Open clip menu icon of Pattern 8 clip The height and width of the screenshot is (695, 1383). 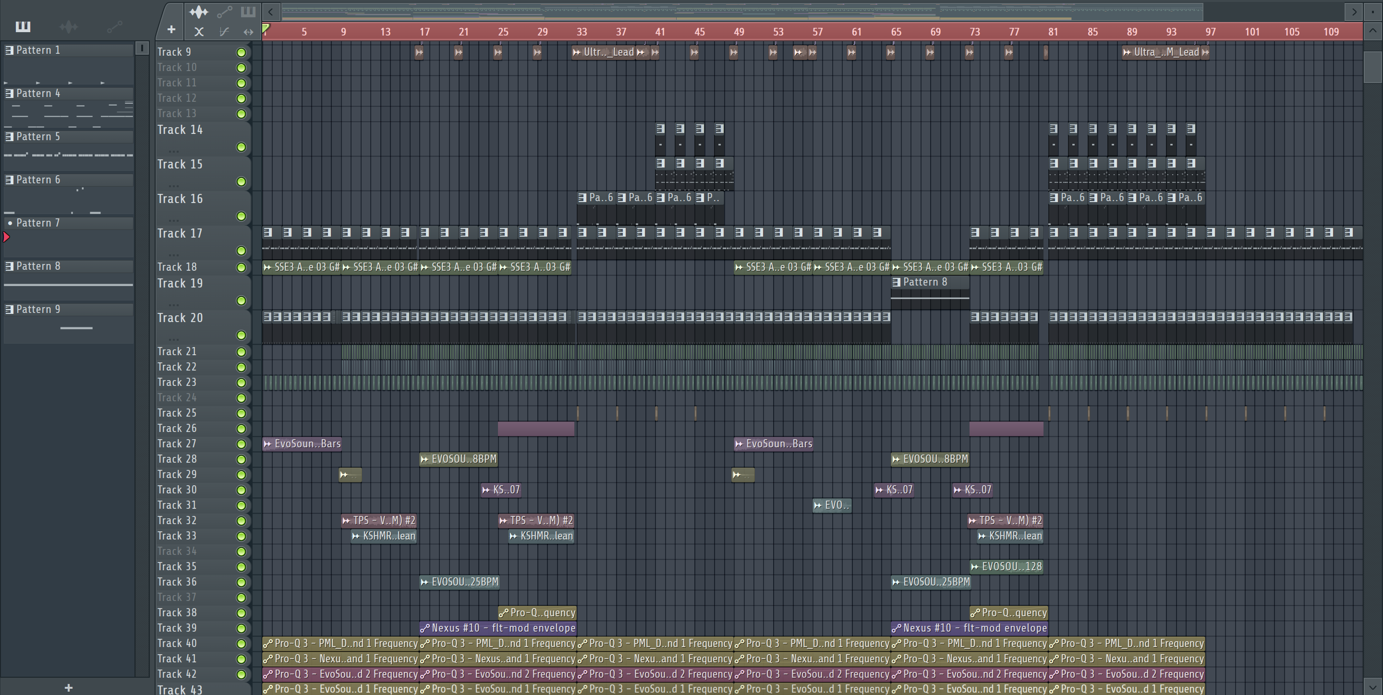point(896,282)
